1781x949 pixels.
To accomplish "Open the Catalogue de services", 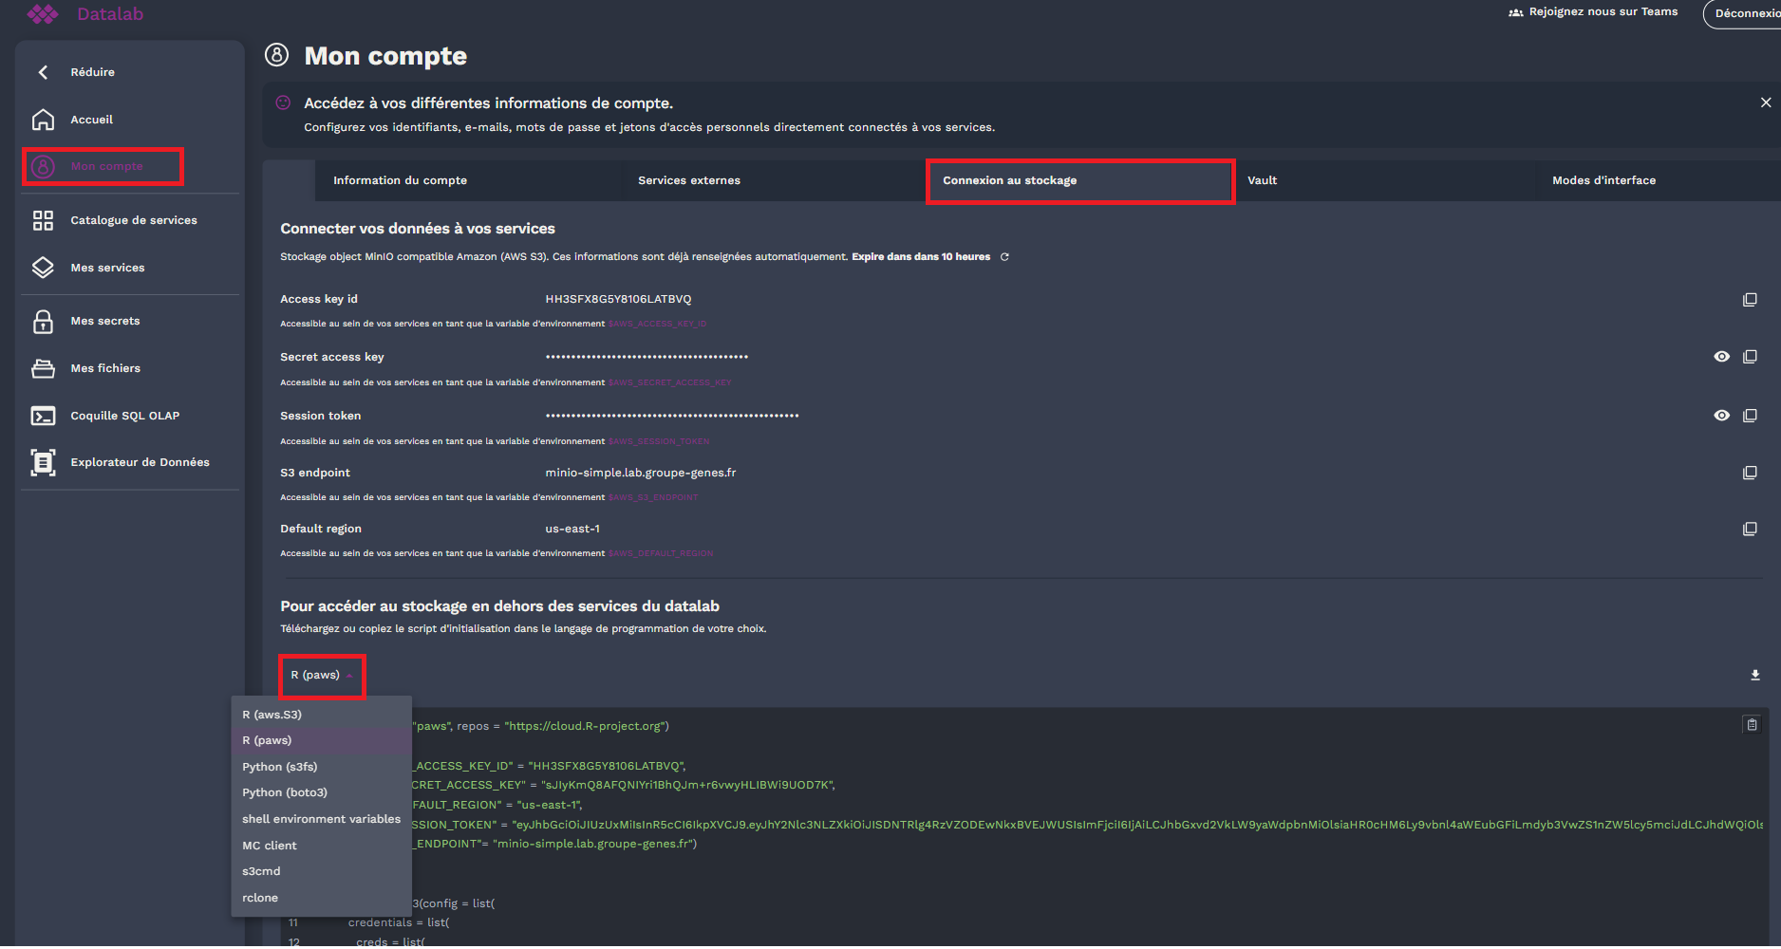I will coord(133,219).
